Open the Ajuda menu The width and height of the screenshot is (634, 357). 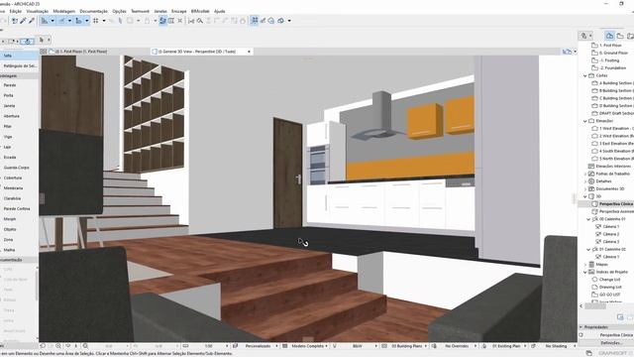[x=220, y=11]
